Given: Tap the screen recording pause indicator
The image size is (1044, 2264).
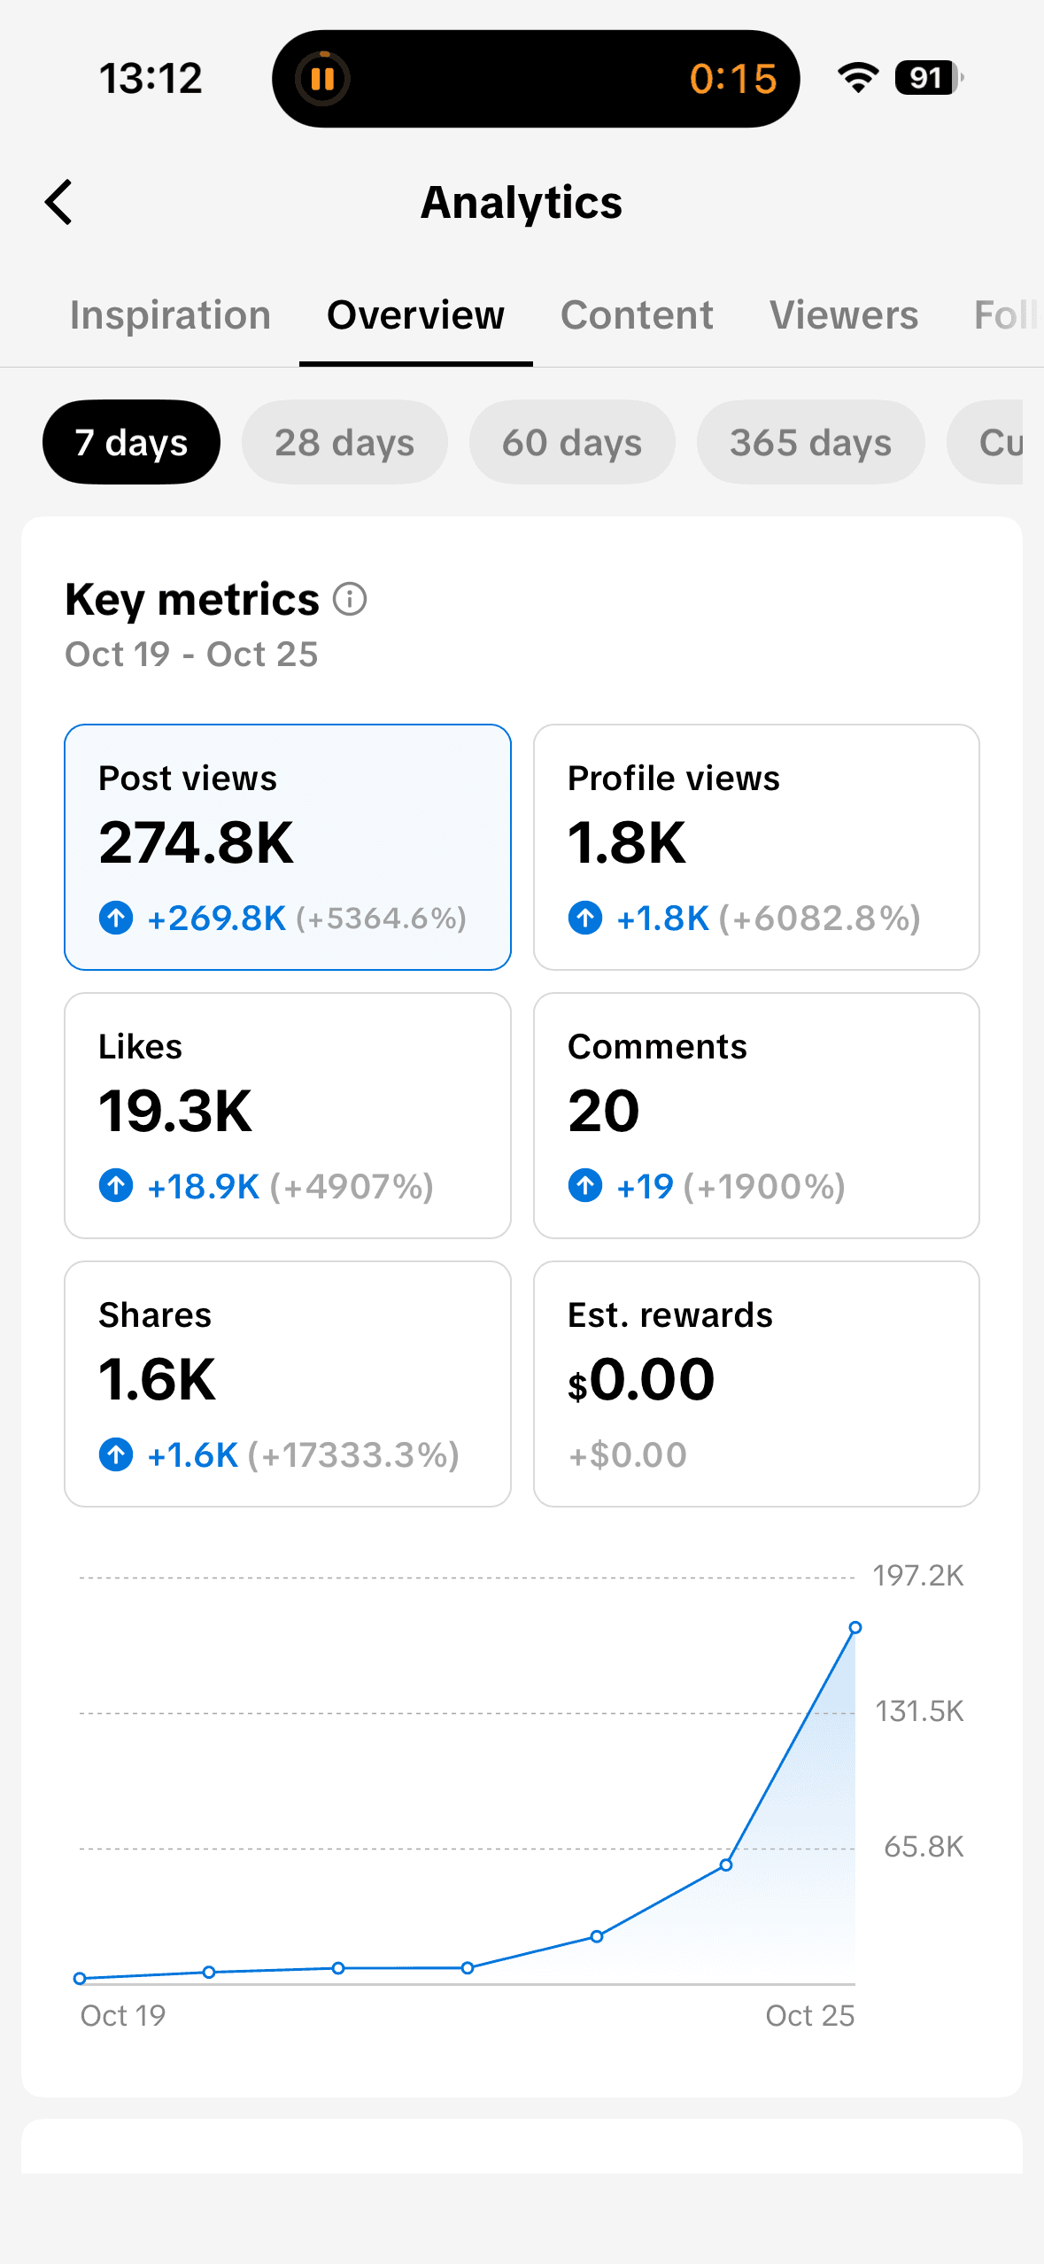Looking at the screenshot, I should [x=322, y=79].
